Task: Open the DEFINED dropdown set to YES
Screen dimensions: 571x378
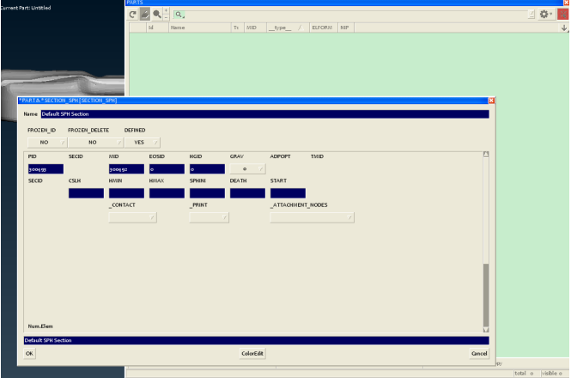Action: [142, 143]
